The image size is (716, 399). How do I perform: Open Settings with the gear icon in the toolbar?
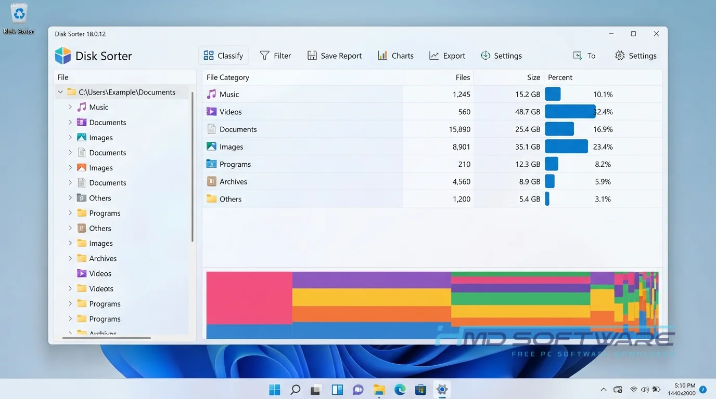pos(635,56)
